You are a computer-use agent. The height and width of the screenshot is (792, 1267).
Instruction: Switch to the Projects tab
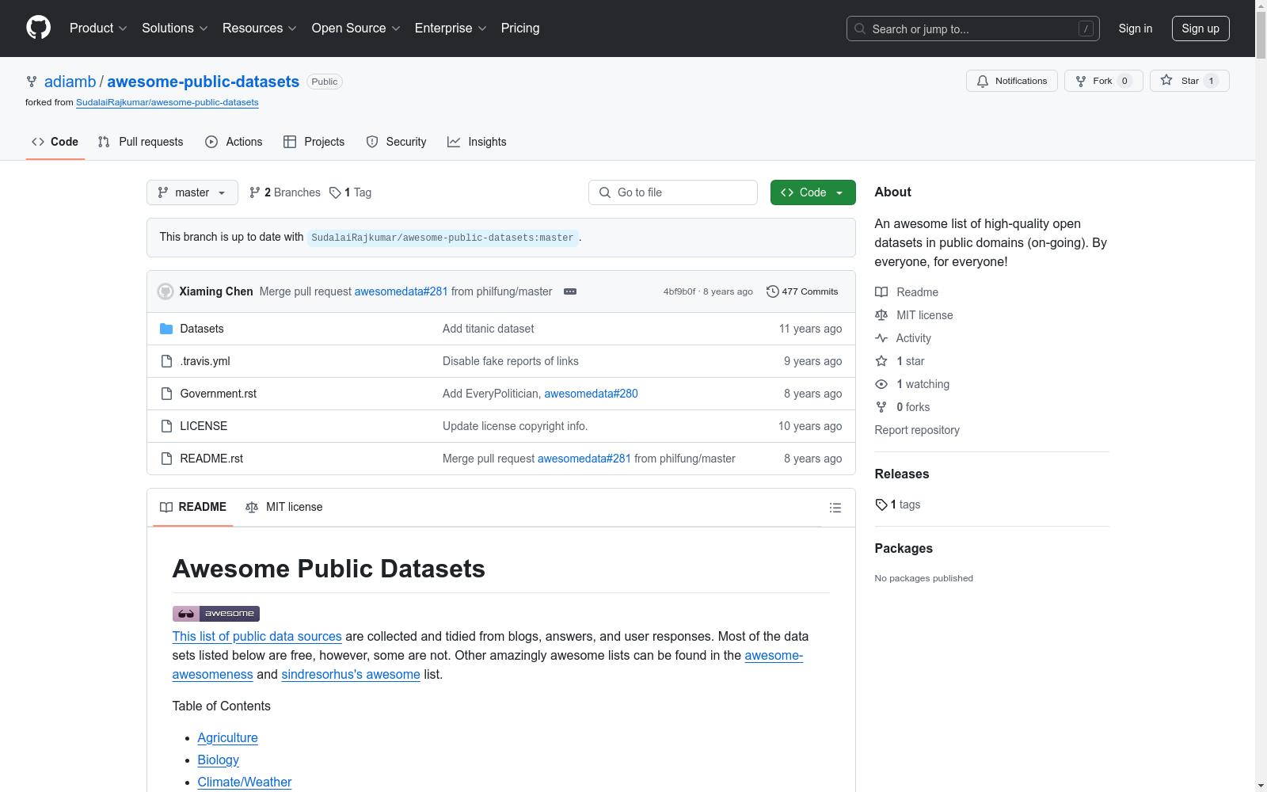click(314, 142)
